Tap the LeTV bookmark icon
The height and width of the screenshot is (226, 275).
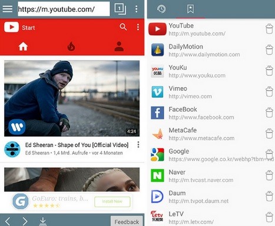coord(157,217)
